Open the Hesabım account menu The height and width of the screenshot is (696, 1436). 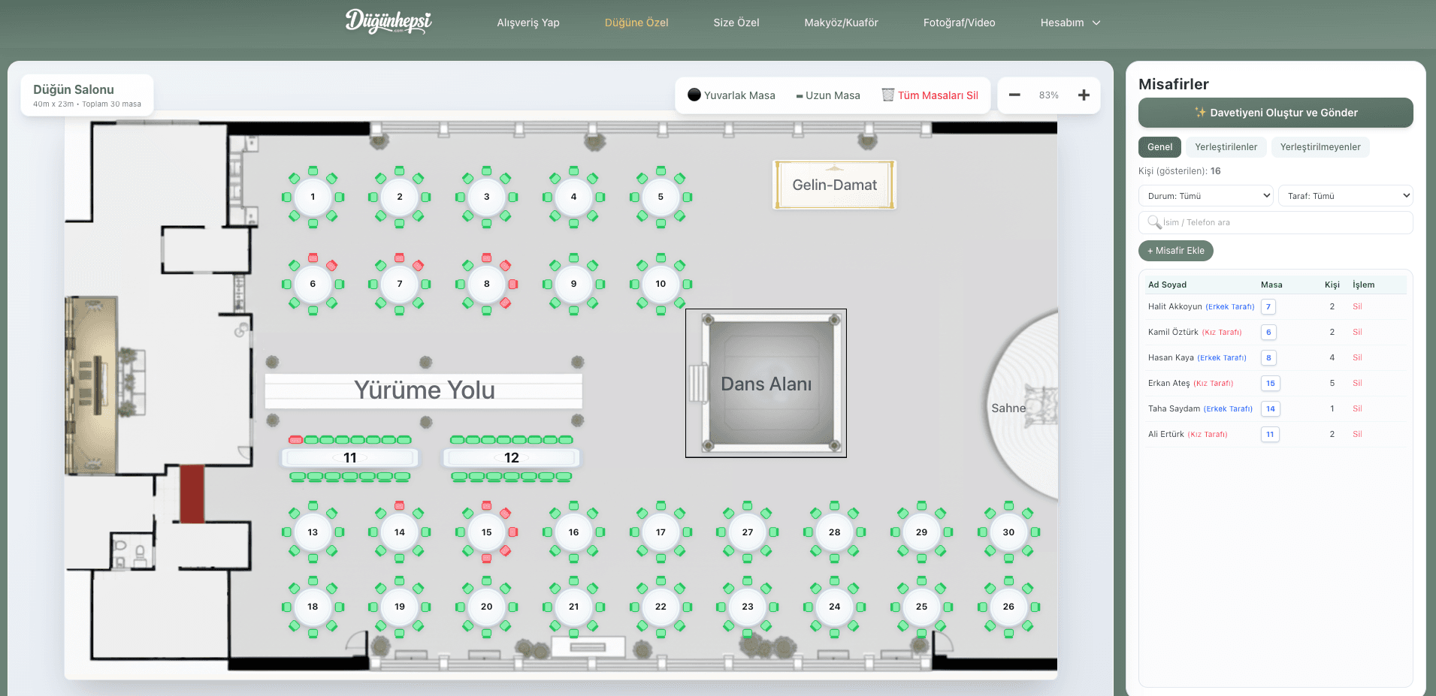tap(1069, 23)
